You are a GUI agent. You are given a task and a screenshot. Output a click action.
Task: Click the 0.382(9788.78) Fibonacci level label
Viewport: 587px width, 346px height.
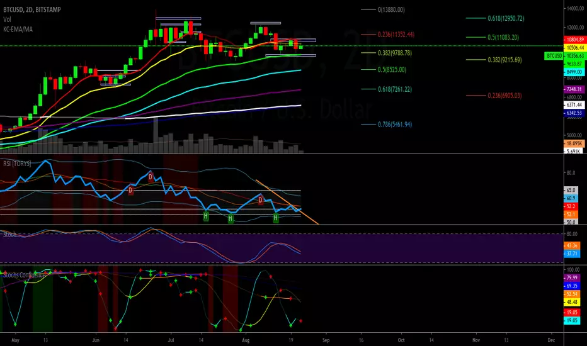point(394,53)
